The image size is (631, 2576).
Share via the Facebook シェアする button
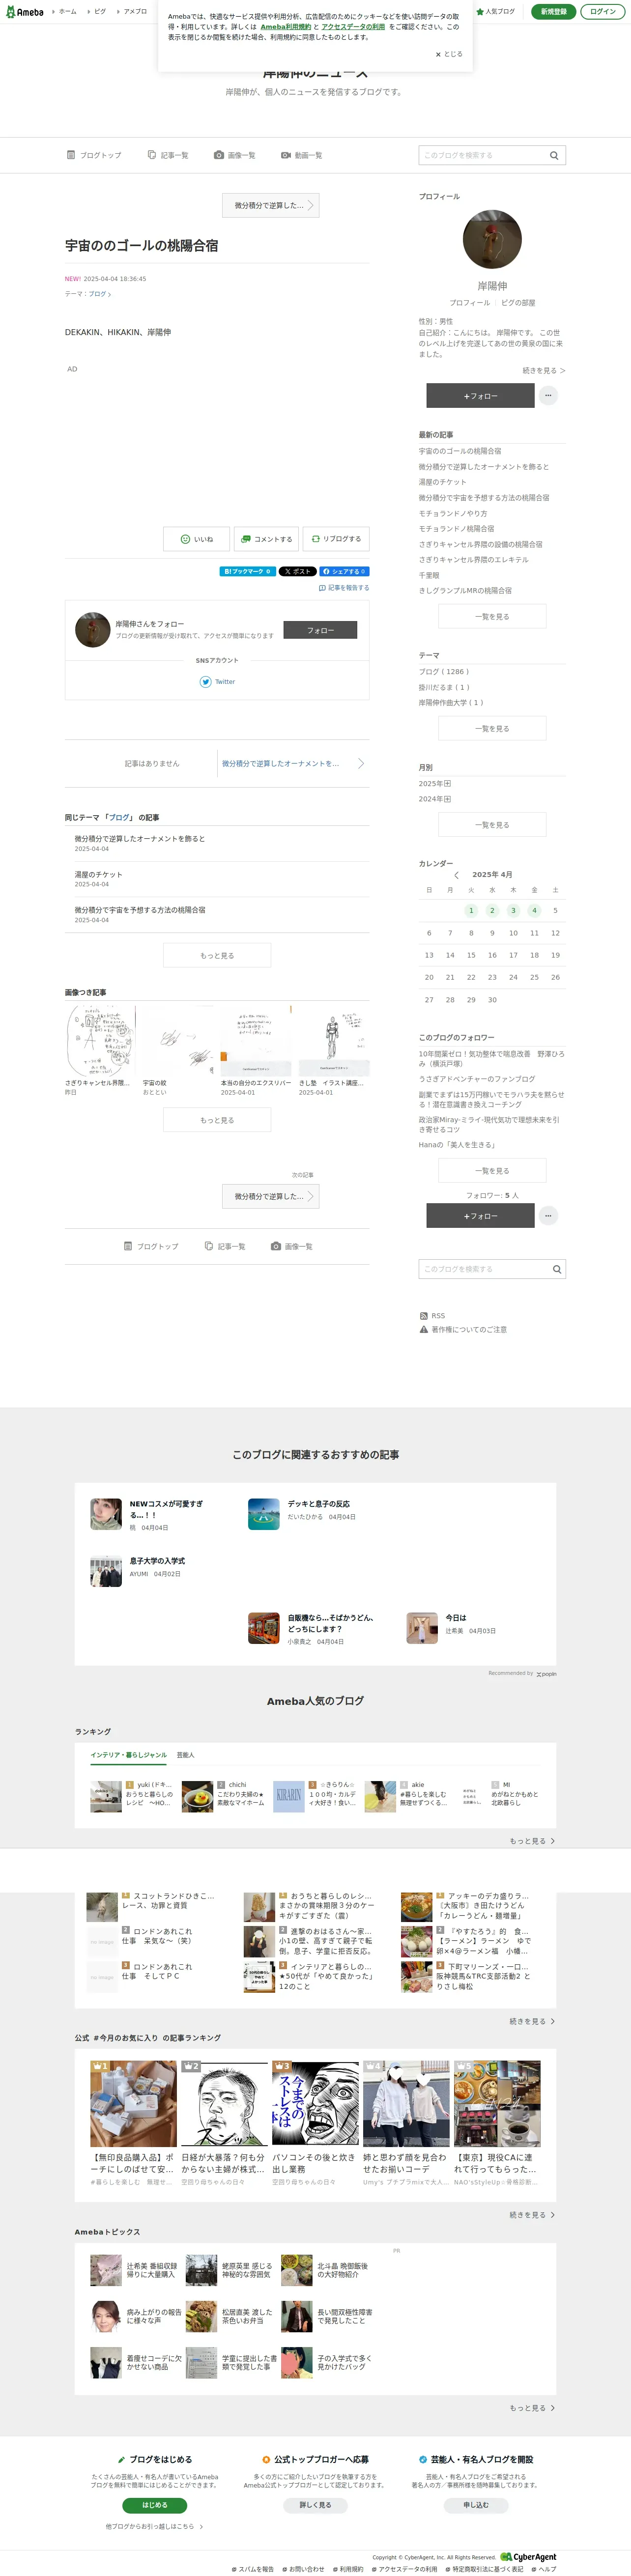[x=344, y=571]
